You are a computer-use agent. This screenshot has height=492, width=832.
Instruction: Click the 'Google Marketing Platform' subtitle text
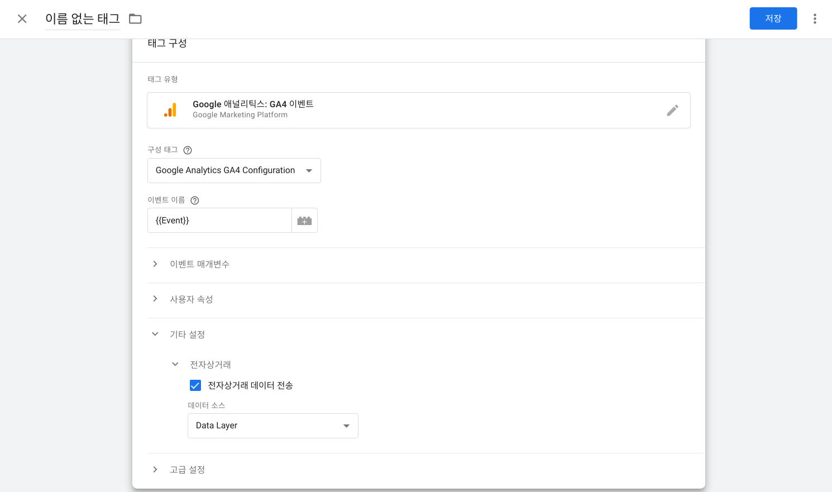click(x=240, y=115)
